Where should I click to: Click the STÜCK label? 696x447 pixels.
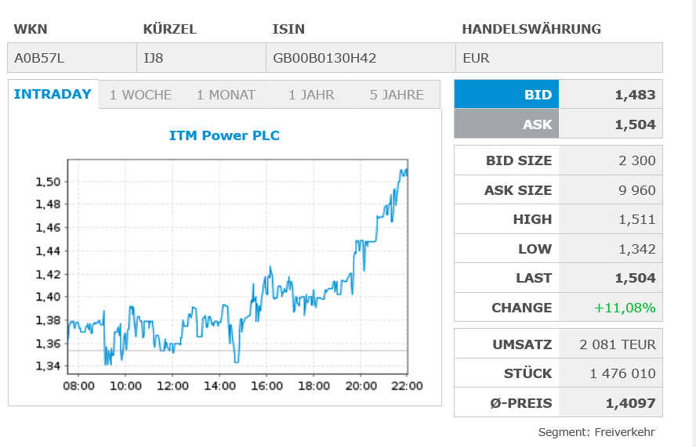coord(527,373)
